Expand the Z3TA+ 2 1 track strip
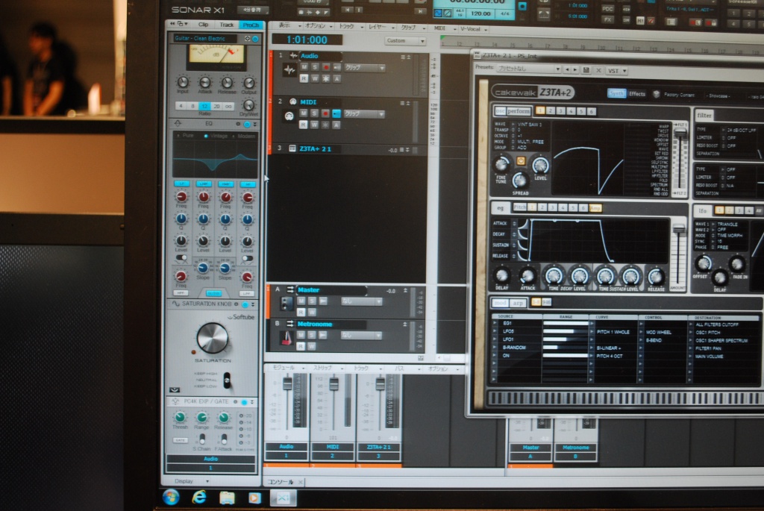The width and height of the screenshot is (764, 511). [408, 150]
